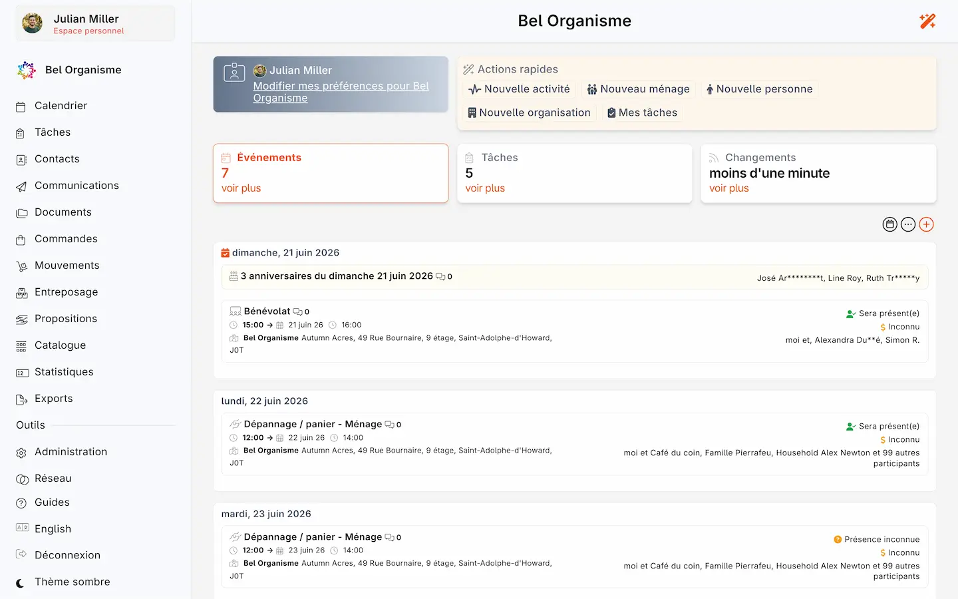Toggle Thème sombre dark mode
958x599 pixels.
coord(72,582)
